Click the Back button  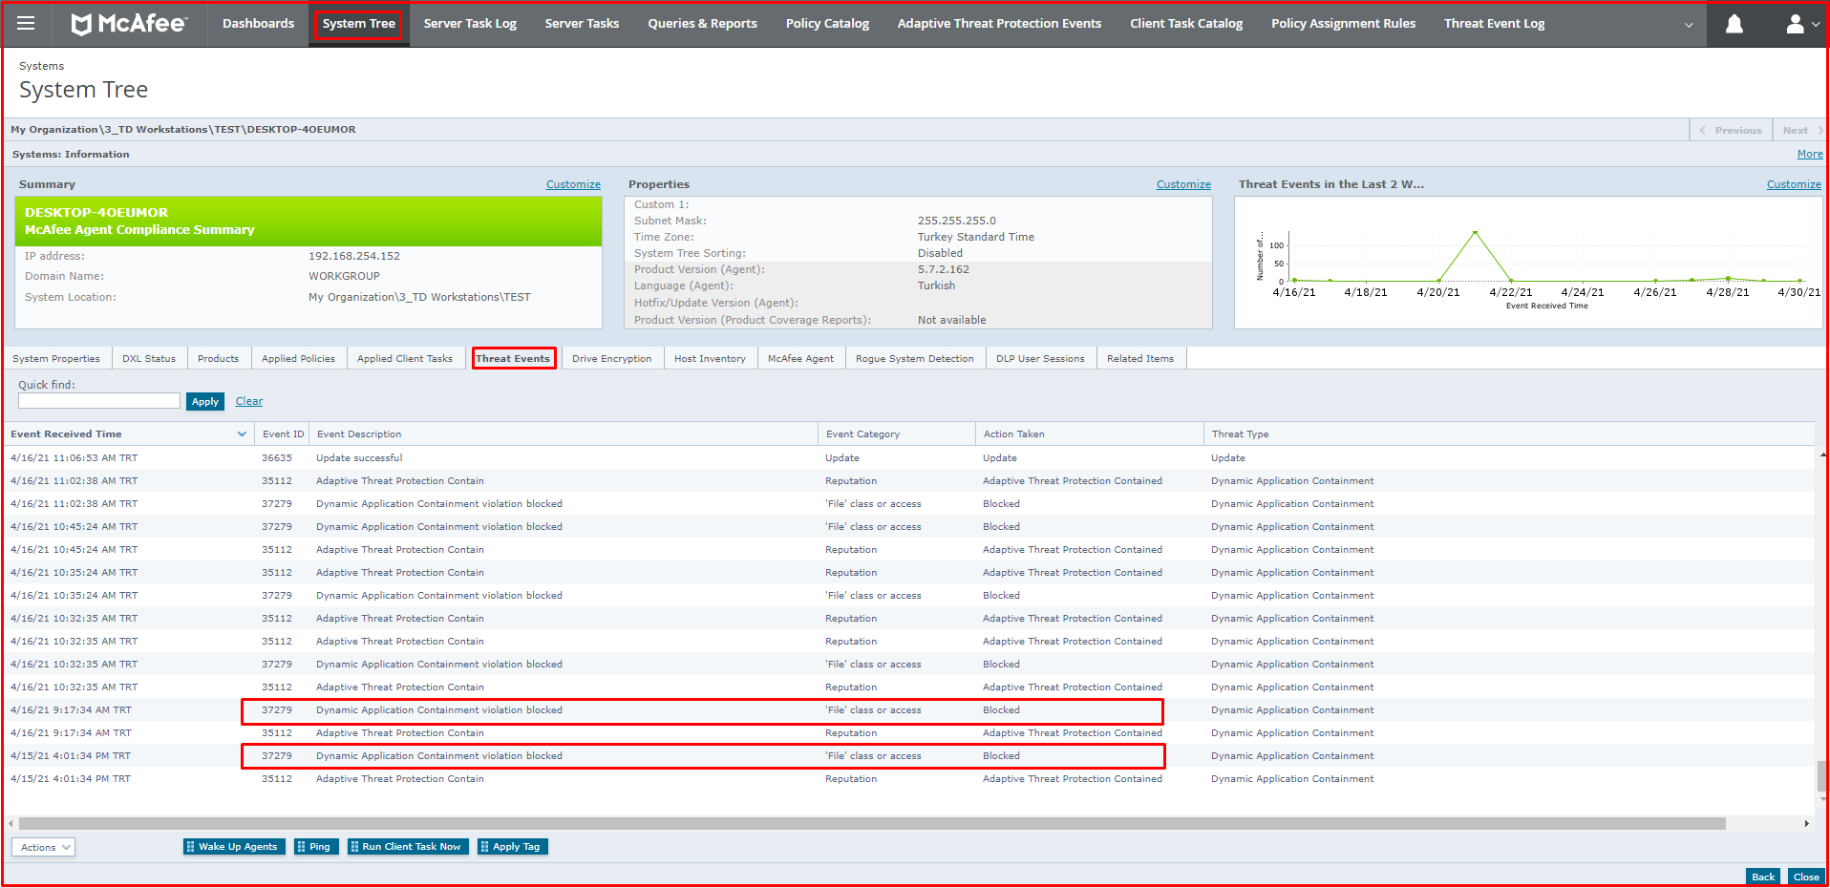tap(1763, 877)
